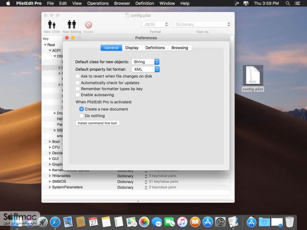This screenshot has width=307, height=230.
Task: Open the JSON format popup in toolbar
Action: [155, 24]
